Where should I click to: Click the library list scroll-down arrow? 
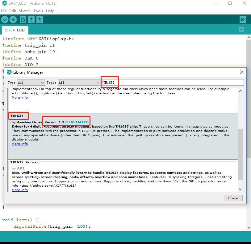pos(240,189)
